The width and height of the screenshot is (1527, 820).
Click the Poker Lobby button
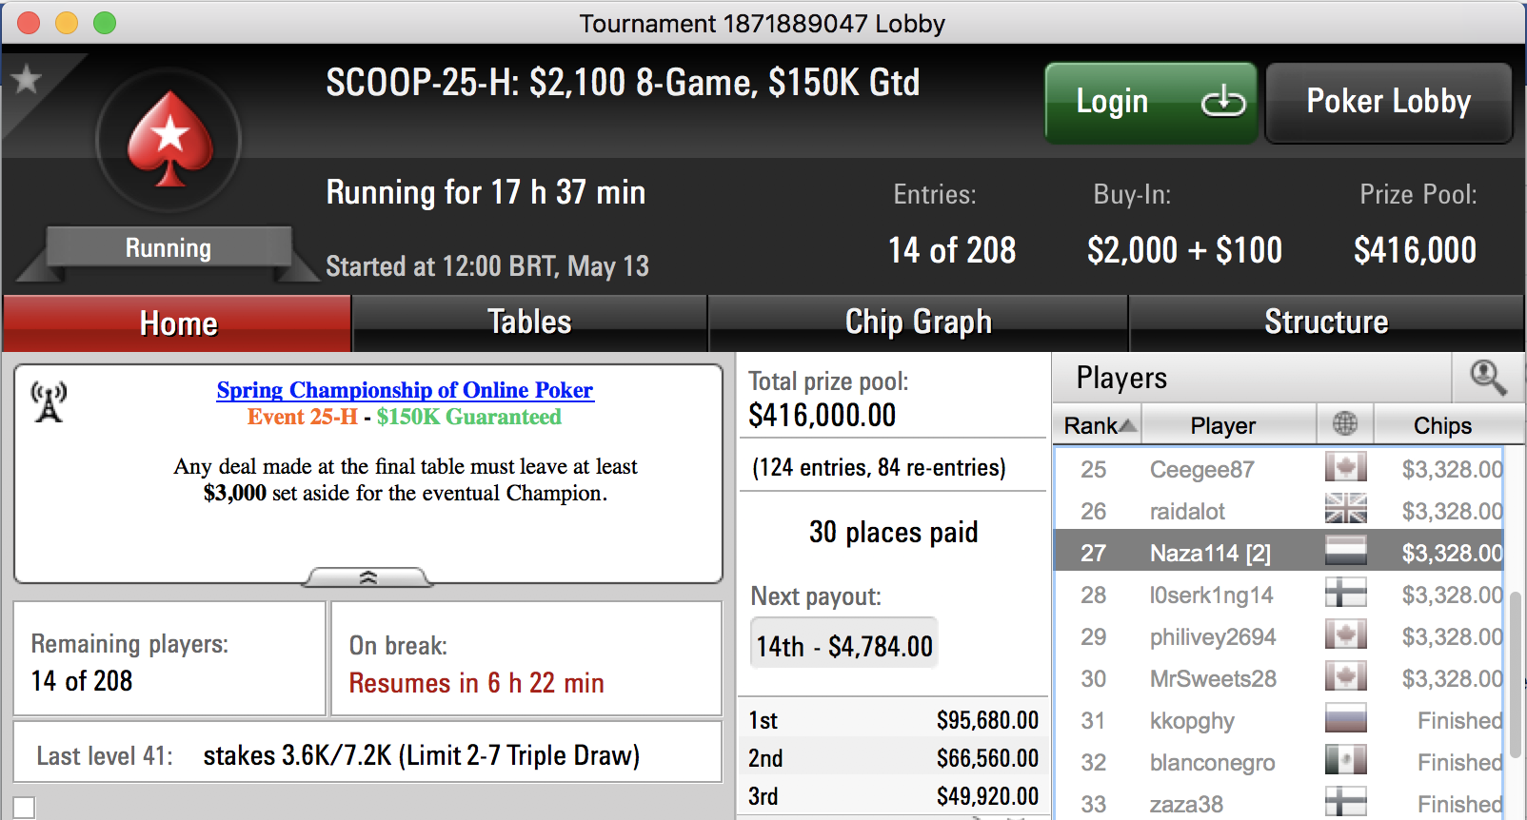[1388, 102]
